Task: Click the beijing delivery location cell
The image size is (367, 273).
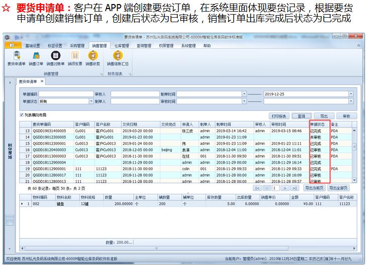Action: pos(170,150)
